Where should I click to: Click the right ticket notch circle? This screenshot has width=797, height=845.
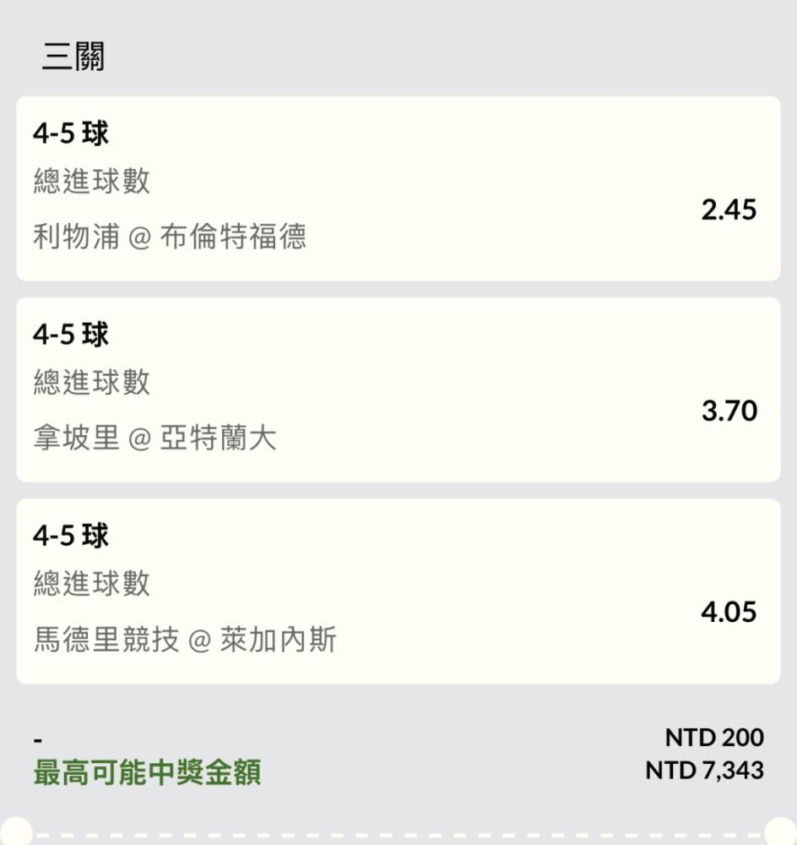tap(781, 831)
